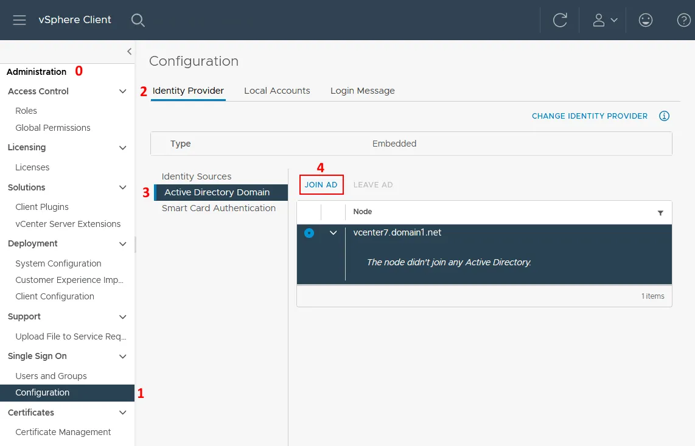The width and height of the screenshot is (695, 446).
Task: Open the user account menu
Action: click(605, 20)
